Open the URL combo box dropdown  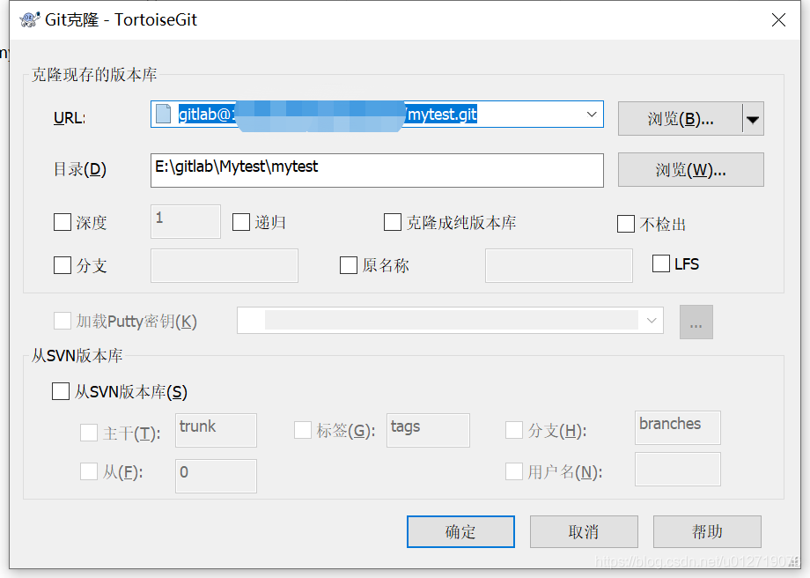pos(592,115)
